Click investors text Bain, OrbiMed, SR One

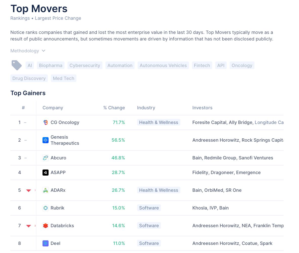[217, 190]
